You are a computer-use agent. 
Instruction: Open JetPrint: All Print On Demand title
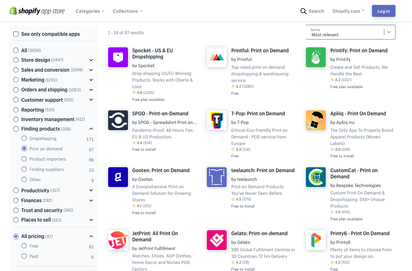tap(155, 237)
